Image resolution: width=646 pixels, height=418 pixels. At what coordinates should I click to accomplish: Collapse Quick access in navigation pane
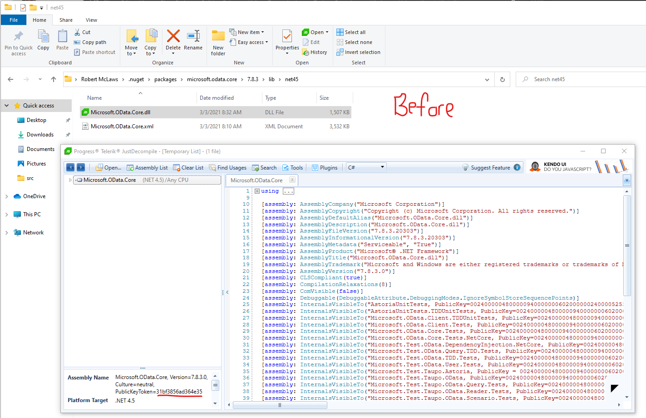[x=6, y=106]
